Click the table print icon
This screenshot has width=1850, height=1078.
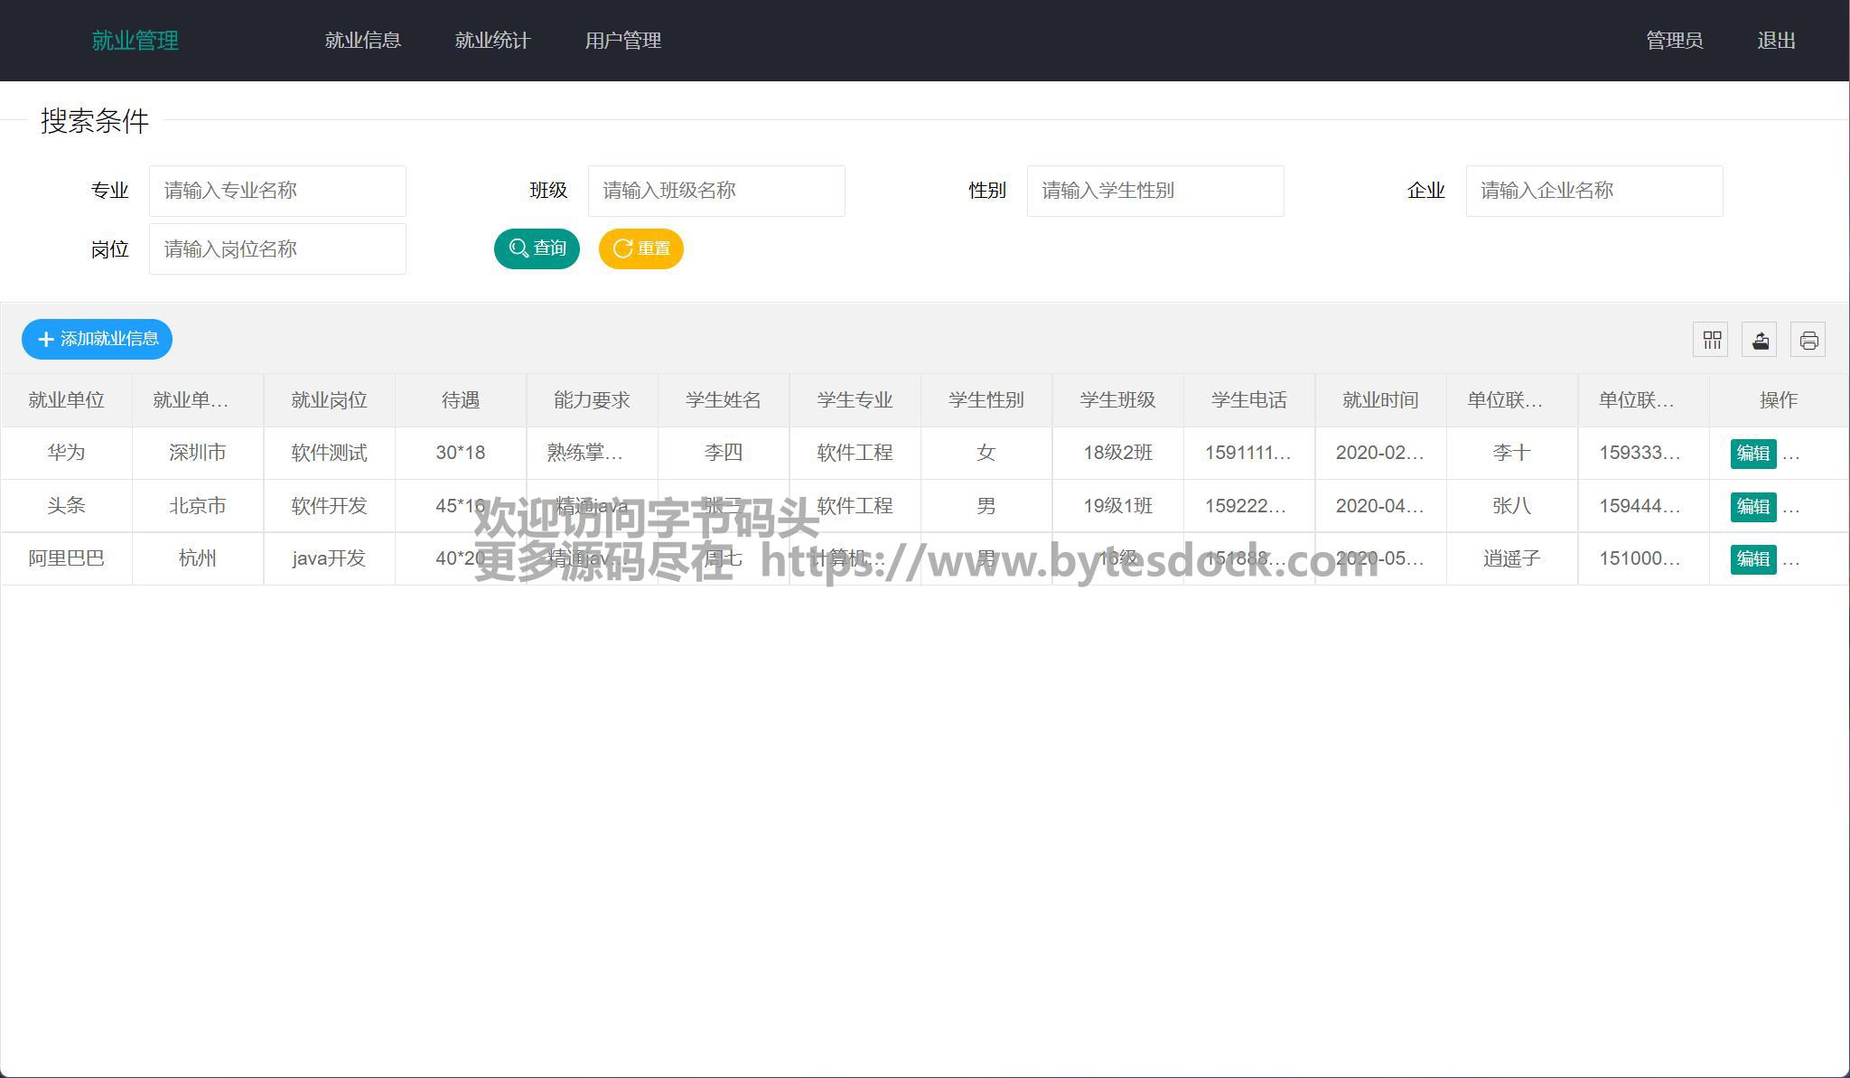pyautogui.click(x=1808, y=340)
